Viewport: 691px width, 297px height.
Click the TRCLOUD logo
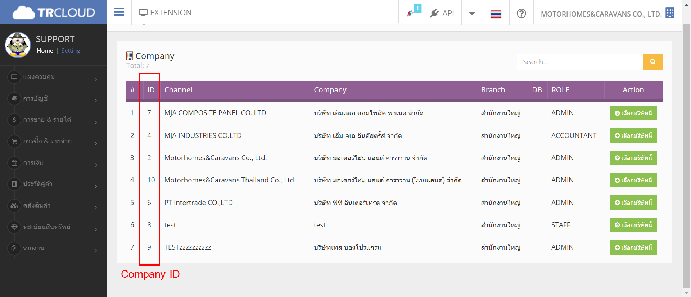click(x=54, y=13)
